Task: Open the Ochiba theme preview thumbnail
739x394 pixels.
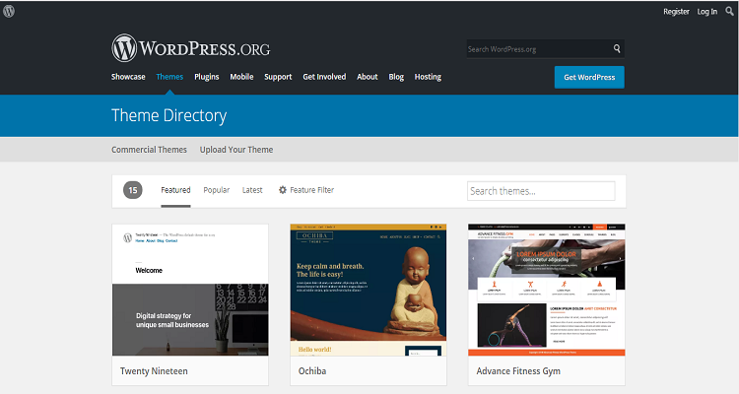Action: click(x=369, y=290)
